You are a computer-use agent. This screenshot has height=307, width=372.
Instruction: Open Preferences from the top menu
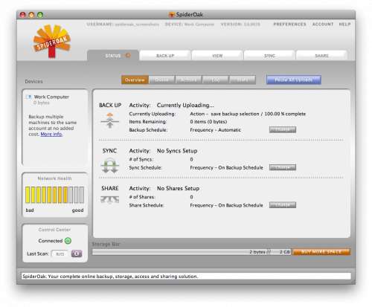point(289,24)
